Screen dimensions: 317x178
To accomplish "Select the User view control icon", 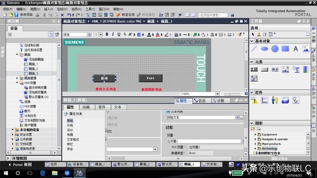I will [x=275, y=100].
